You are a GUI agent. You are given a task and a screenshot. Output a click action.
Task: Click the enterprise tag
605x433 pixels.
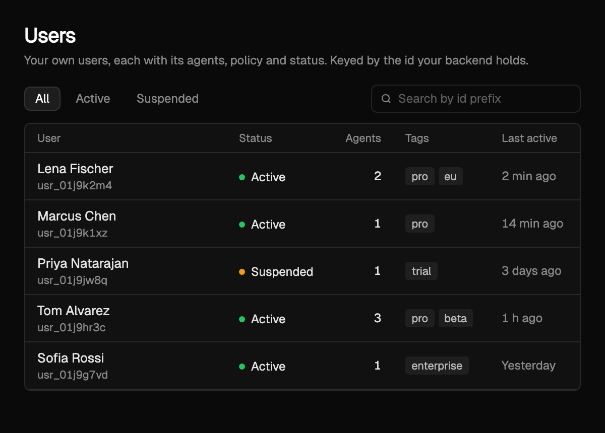[x=437, y=366]
